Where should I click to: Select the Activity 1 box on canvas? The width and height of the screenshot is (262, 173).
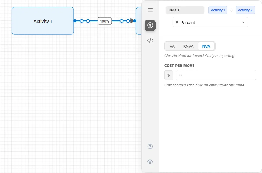coord(43,21)
